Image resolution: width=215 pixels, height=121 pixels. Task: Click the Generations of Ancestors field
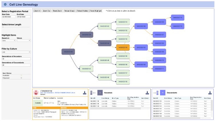(16, 58)
